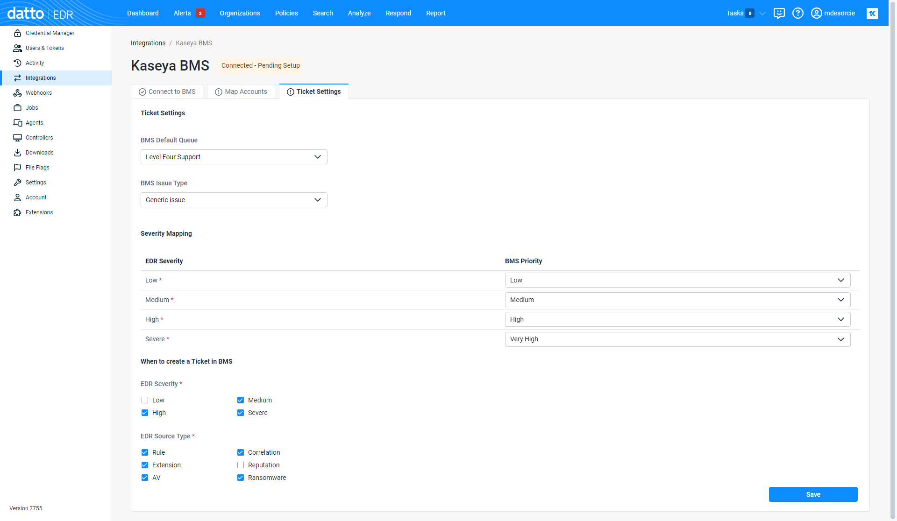
Task: Uncheck the Severe EDR Severity checkbox
Action: pos(241,413)
